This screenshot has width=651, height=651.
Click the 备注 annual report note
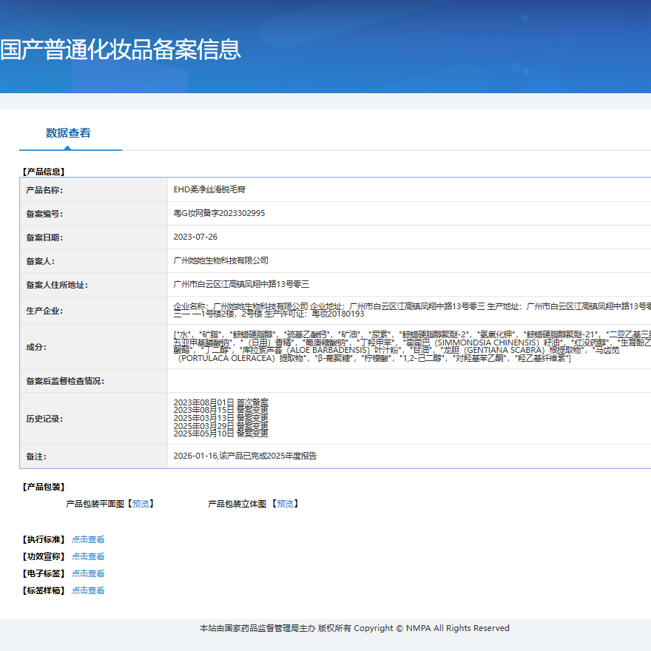click(245, 456)
